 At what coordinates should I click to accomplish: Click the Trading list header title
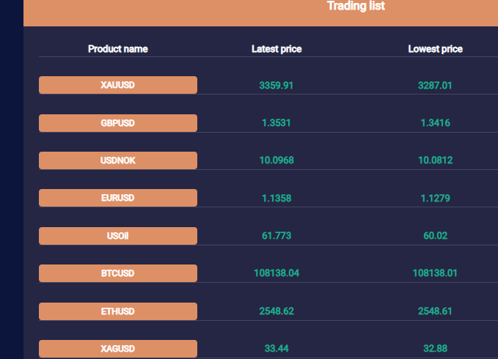pos(356,7)
